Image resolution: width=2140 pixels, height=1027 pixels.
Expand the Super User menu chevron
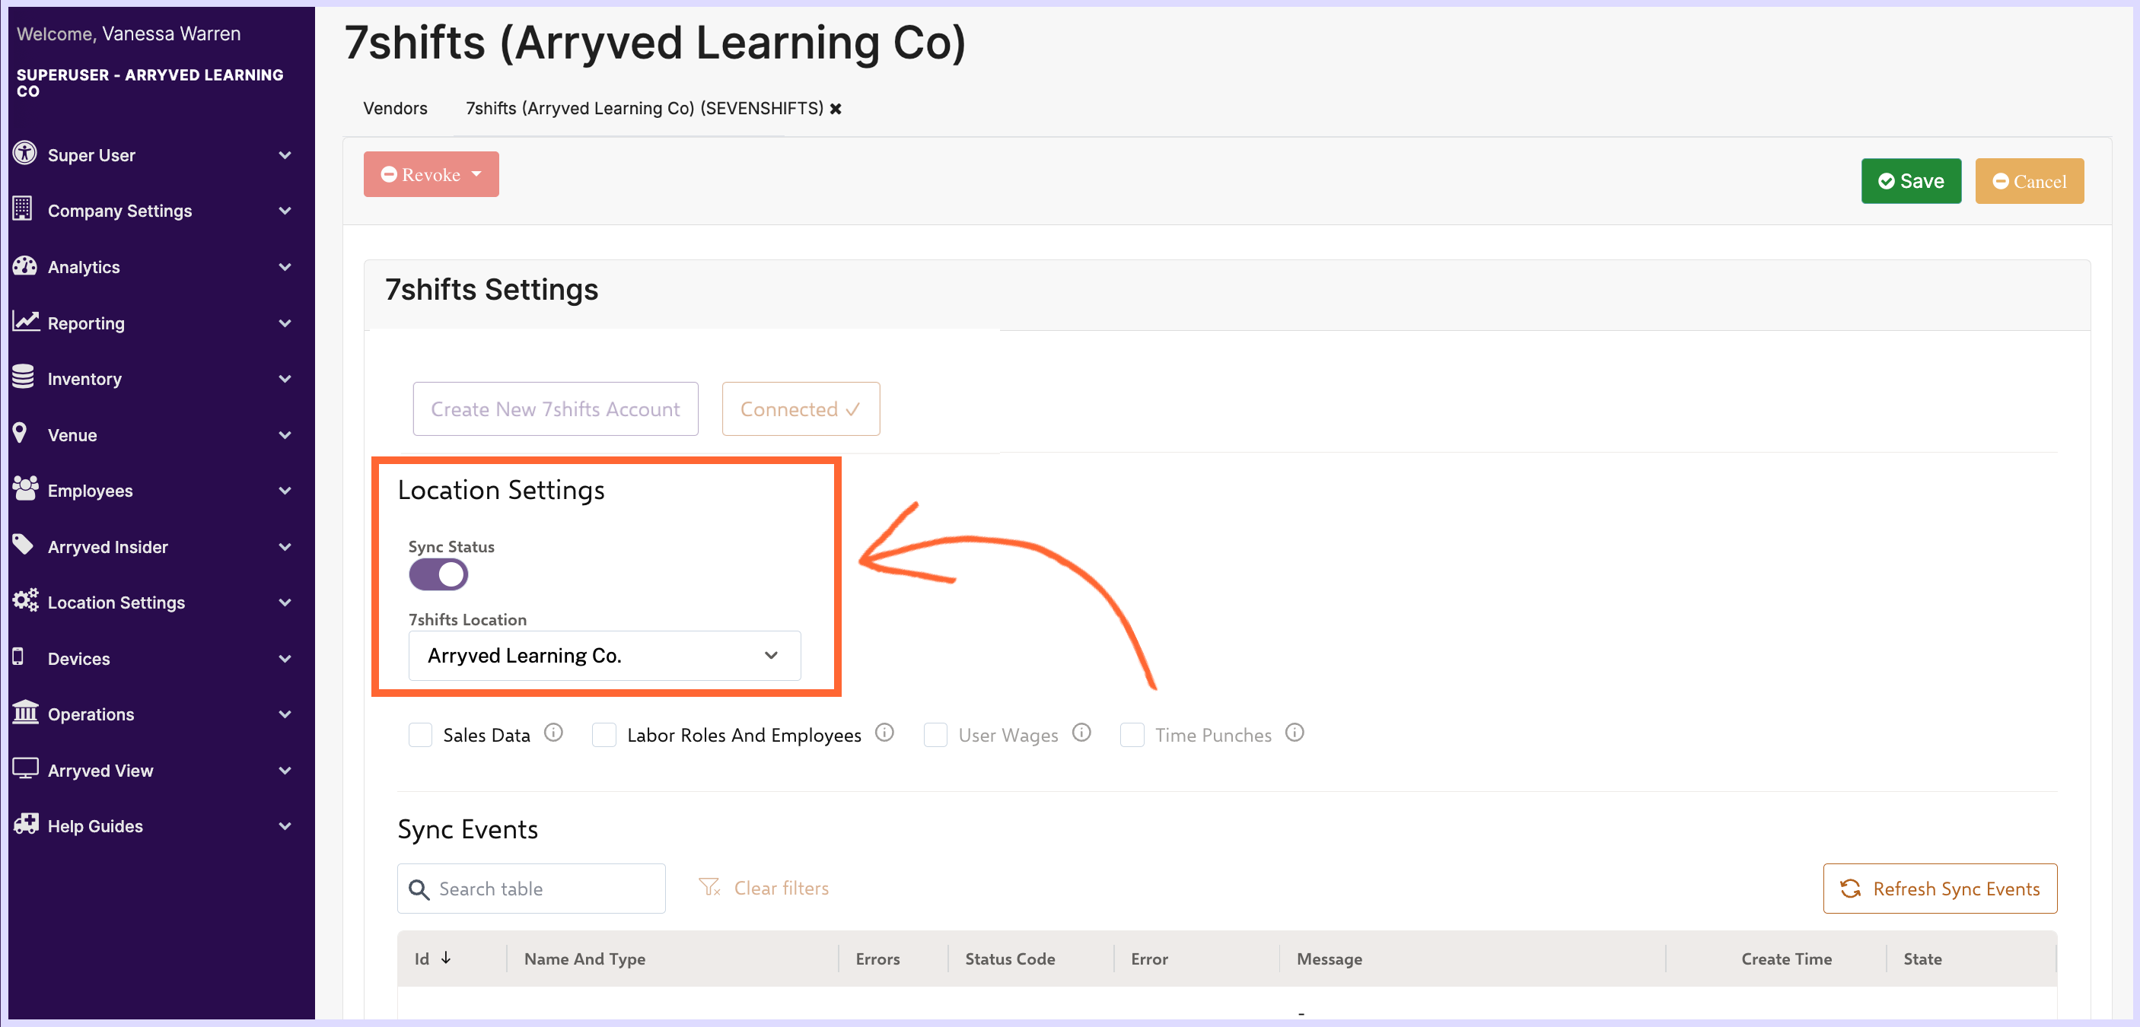[x=285, y=155]
